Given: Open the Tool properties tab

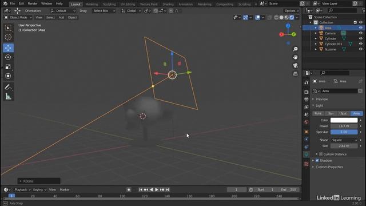Looking at the screenshot, I should [x=307, y=82].
